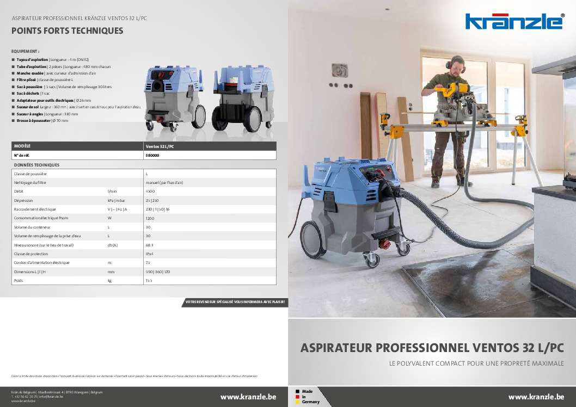
Task: Click the cord length value 7.5
Action: pyautogui.click(x=148, y=263)
